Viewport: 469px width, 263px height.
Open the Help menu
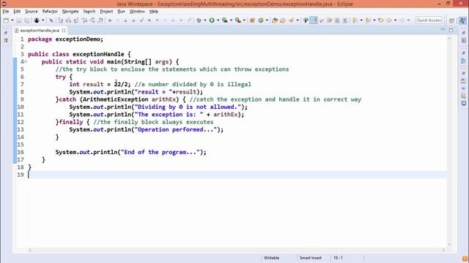154,12
